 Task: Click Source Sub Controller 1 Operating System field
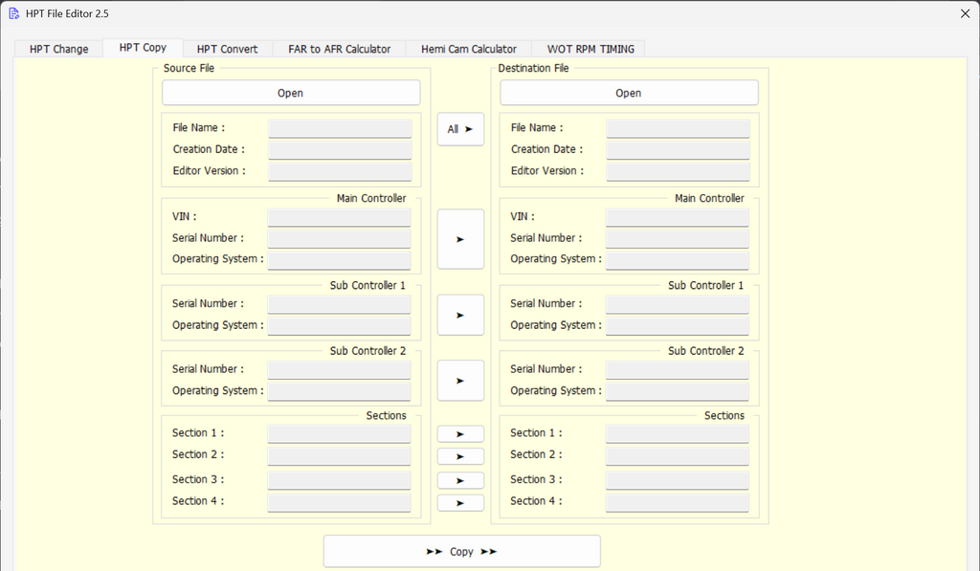pyautogui.click(x=340, y=325)
